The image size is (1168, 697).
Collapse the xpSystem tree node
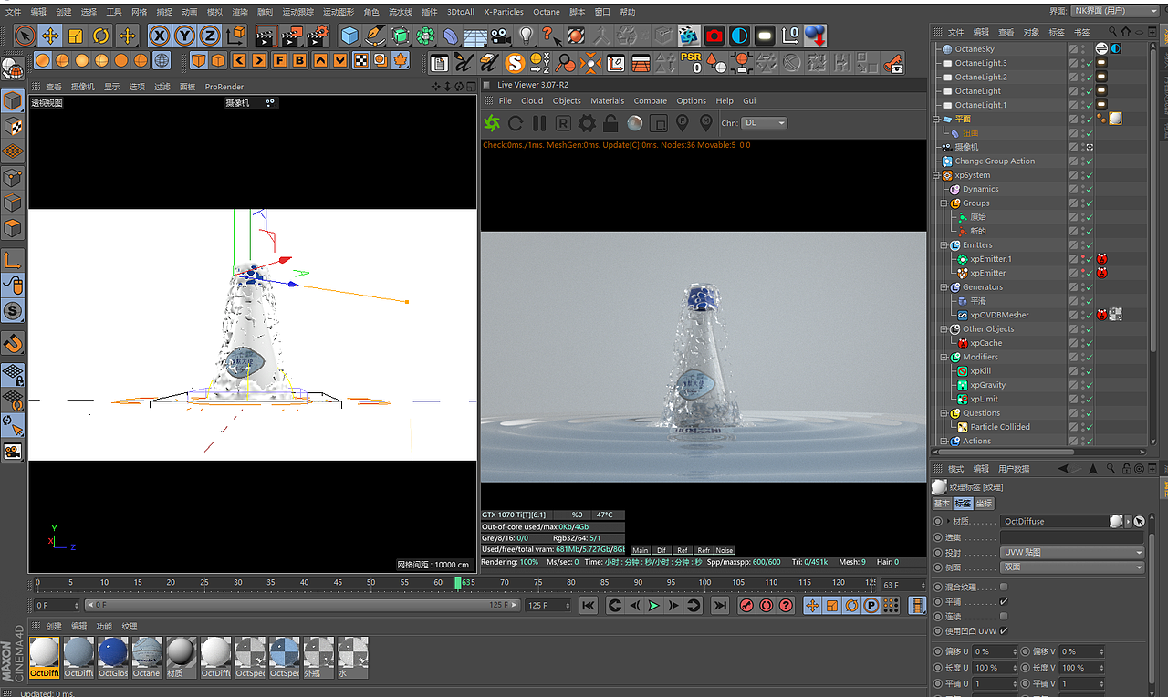click(x=936, y=175)
